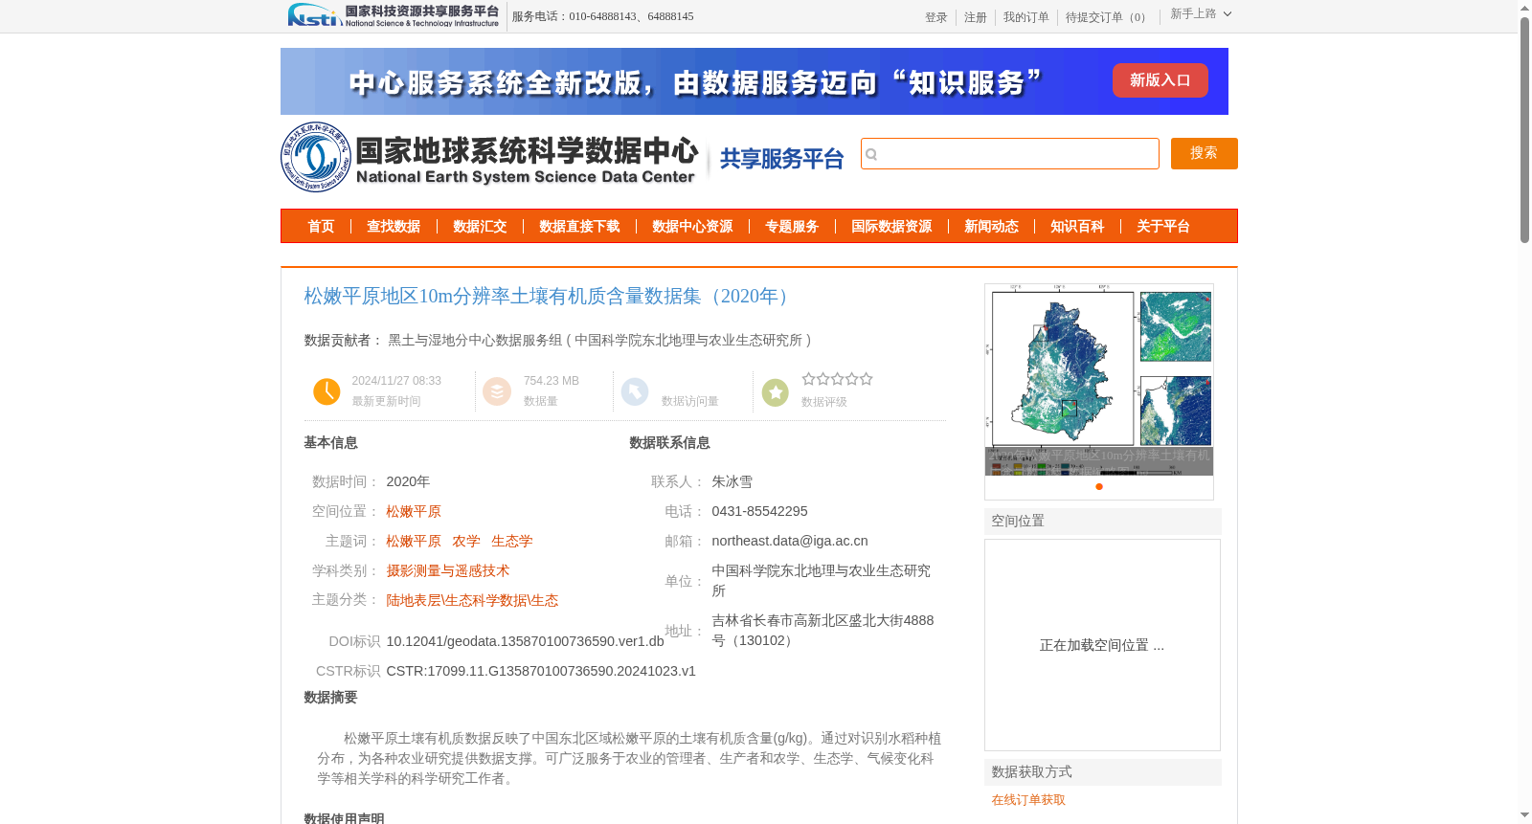Viewport: 1532px width, 824px height.
Task: Click the 2024/11/27 08:33 update time
Action: [x=396, y=381]
